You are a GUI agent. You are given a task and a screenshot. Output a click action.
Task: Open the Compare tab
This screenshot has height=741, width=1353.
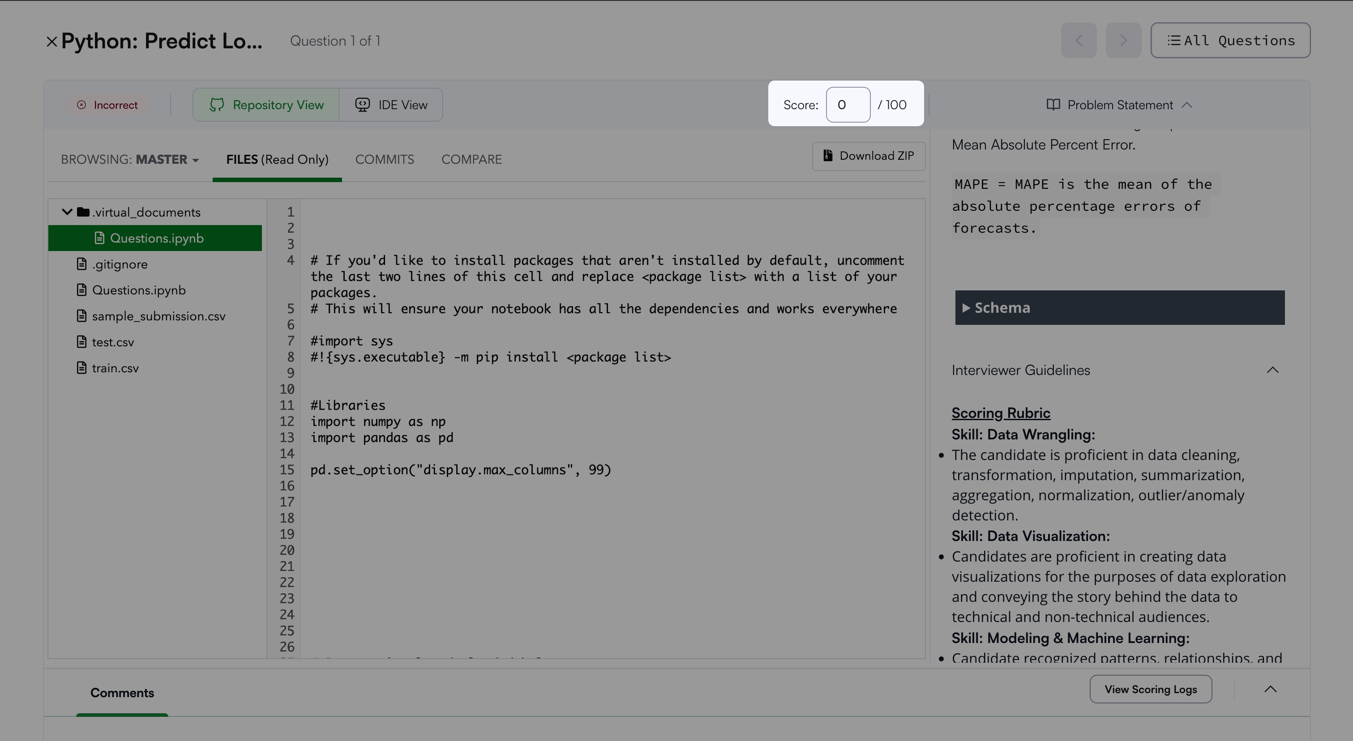pos(471,160)
